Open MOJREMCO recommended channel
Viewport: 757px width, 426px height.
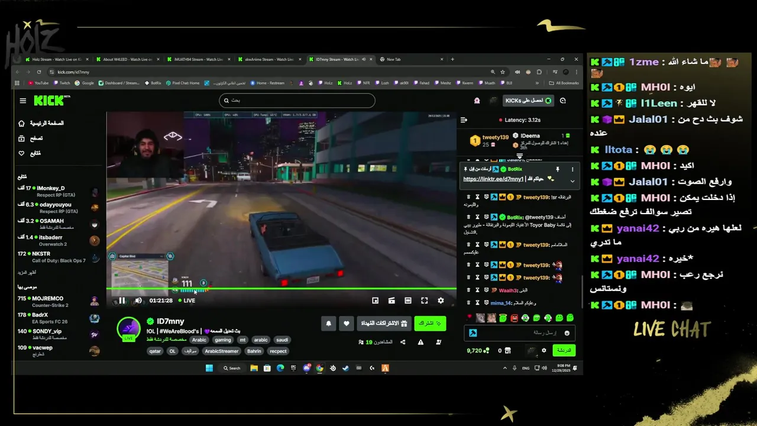pyautogui.click(x=59, y=302)
